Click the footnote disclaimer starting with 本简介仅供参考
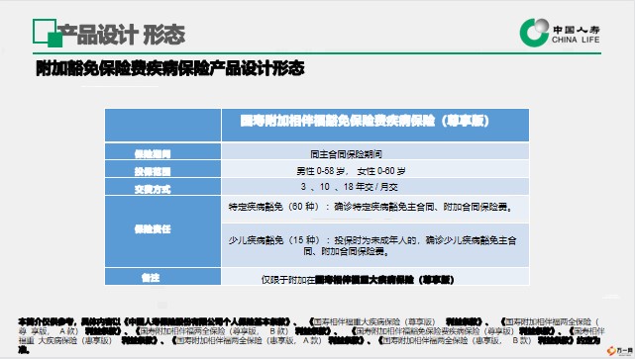Image resolution: width=635 pixels, height=359 pixels. pos(311,336)
